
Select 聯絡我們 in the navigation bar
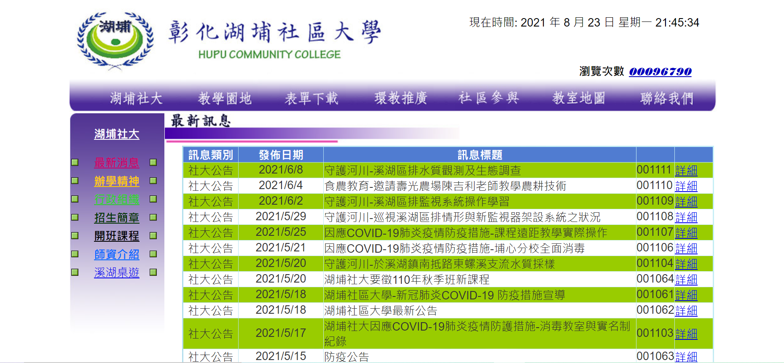(x=666, y=98)
